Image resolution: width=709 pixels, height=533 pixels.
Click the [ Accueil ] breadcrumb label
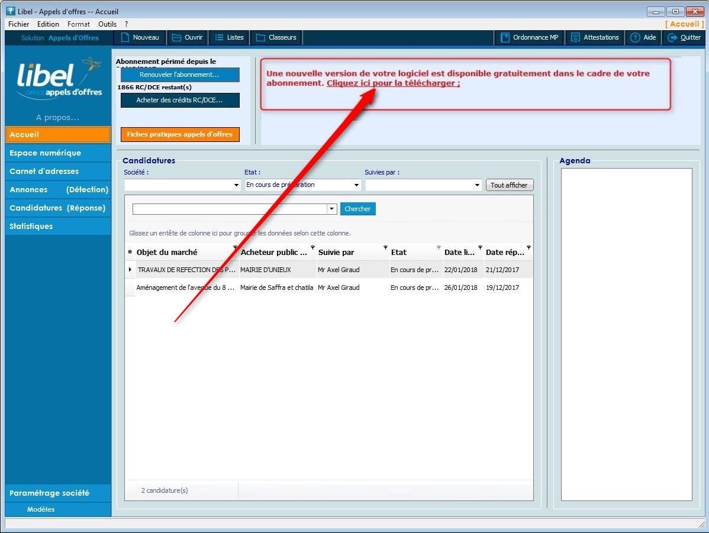tap(684, 24)
